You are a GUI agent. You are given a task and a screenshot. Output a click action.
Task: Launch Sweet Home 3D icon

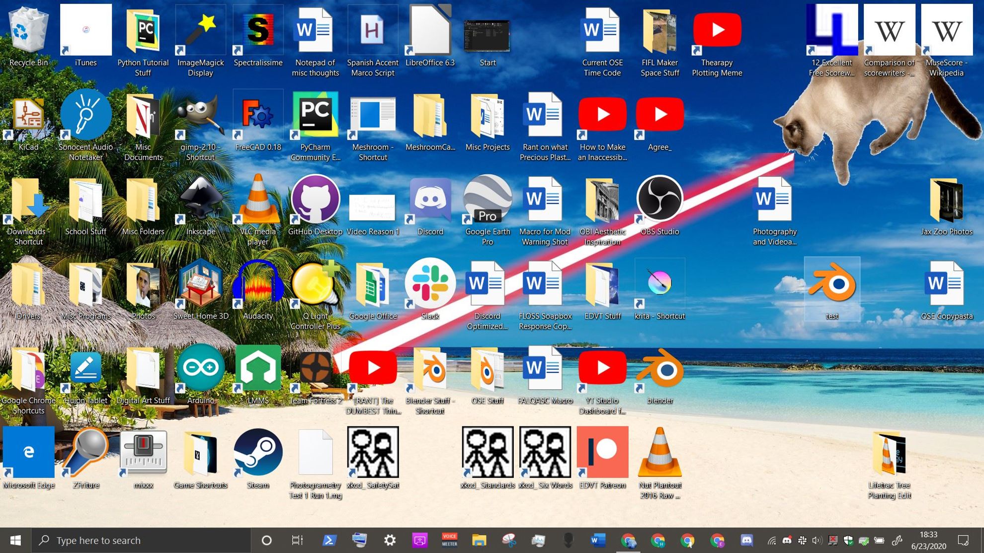click(x=201, y=284)
